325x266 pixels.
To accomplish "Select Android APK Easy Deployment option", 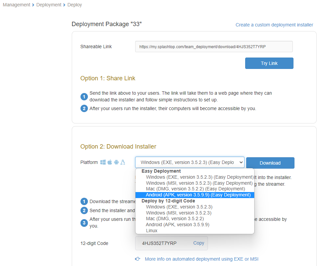I will point(198,195).
